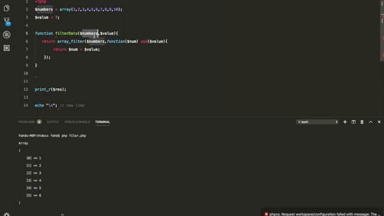Open the phpcs request failed notification message
The width and height of the screenshot is (384, 216).
click(x=325, y=214)
